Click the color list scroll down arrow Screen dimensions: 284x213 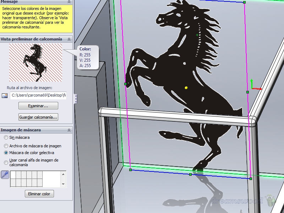coord(63,184)
